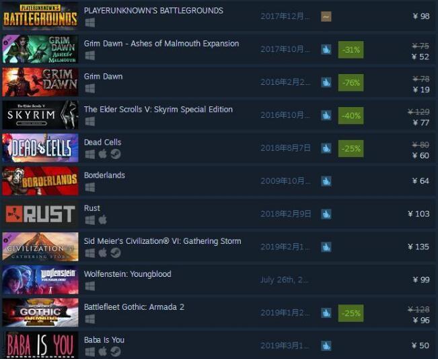Click the Apple icon under Civilization VI Gathering Storm
The height and width of the screenshot is (359, 438).
102,253
